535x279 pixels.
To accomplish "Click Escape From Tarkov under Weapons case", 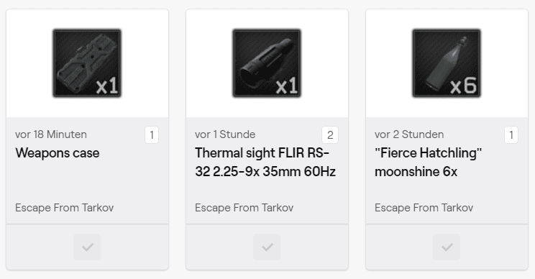I will 65,208.
